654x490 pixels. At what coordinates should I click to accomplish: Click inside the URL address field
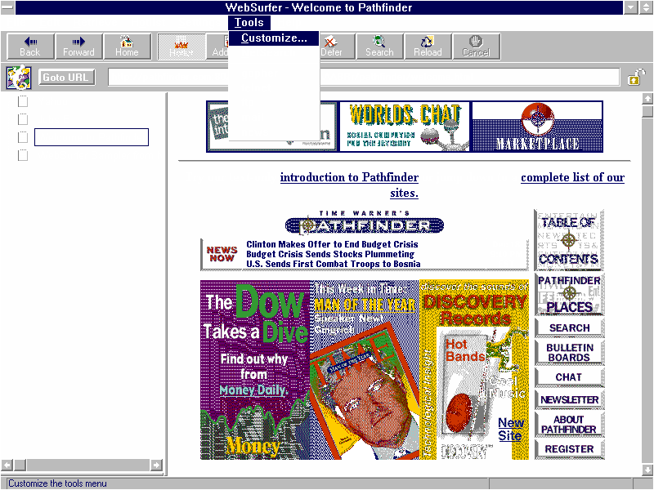pyautogui.click(x=363, y=78)
